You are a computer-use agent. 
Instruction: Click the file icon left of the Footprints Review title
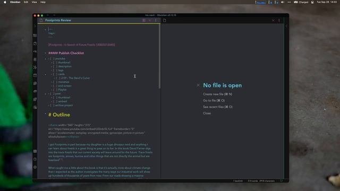[x=41, y=20]
